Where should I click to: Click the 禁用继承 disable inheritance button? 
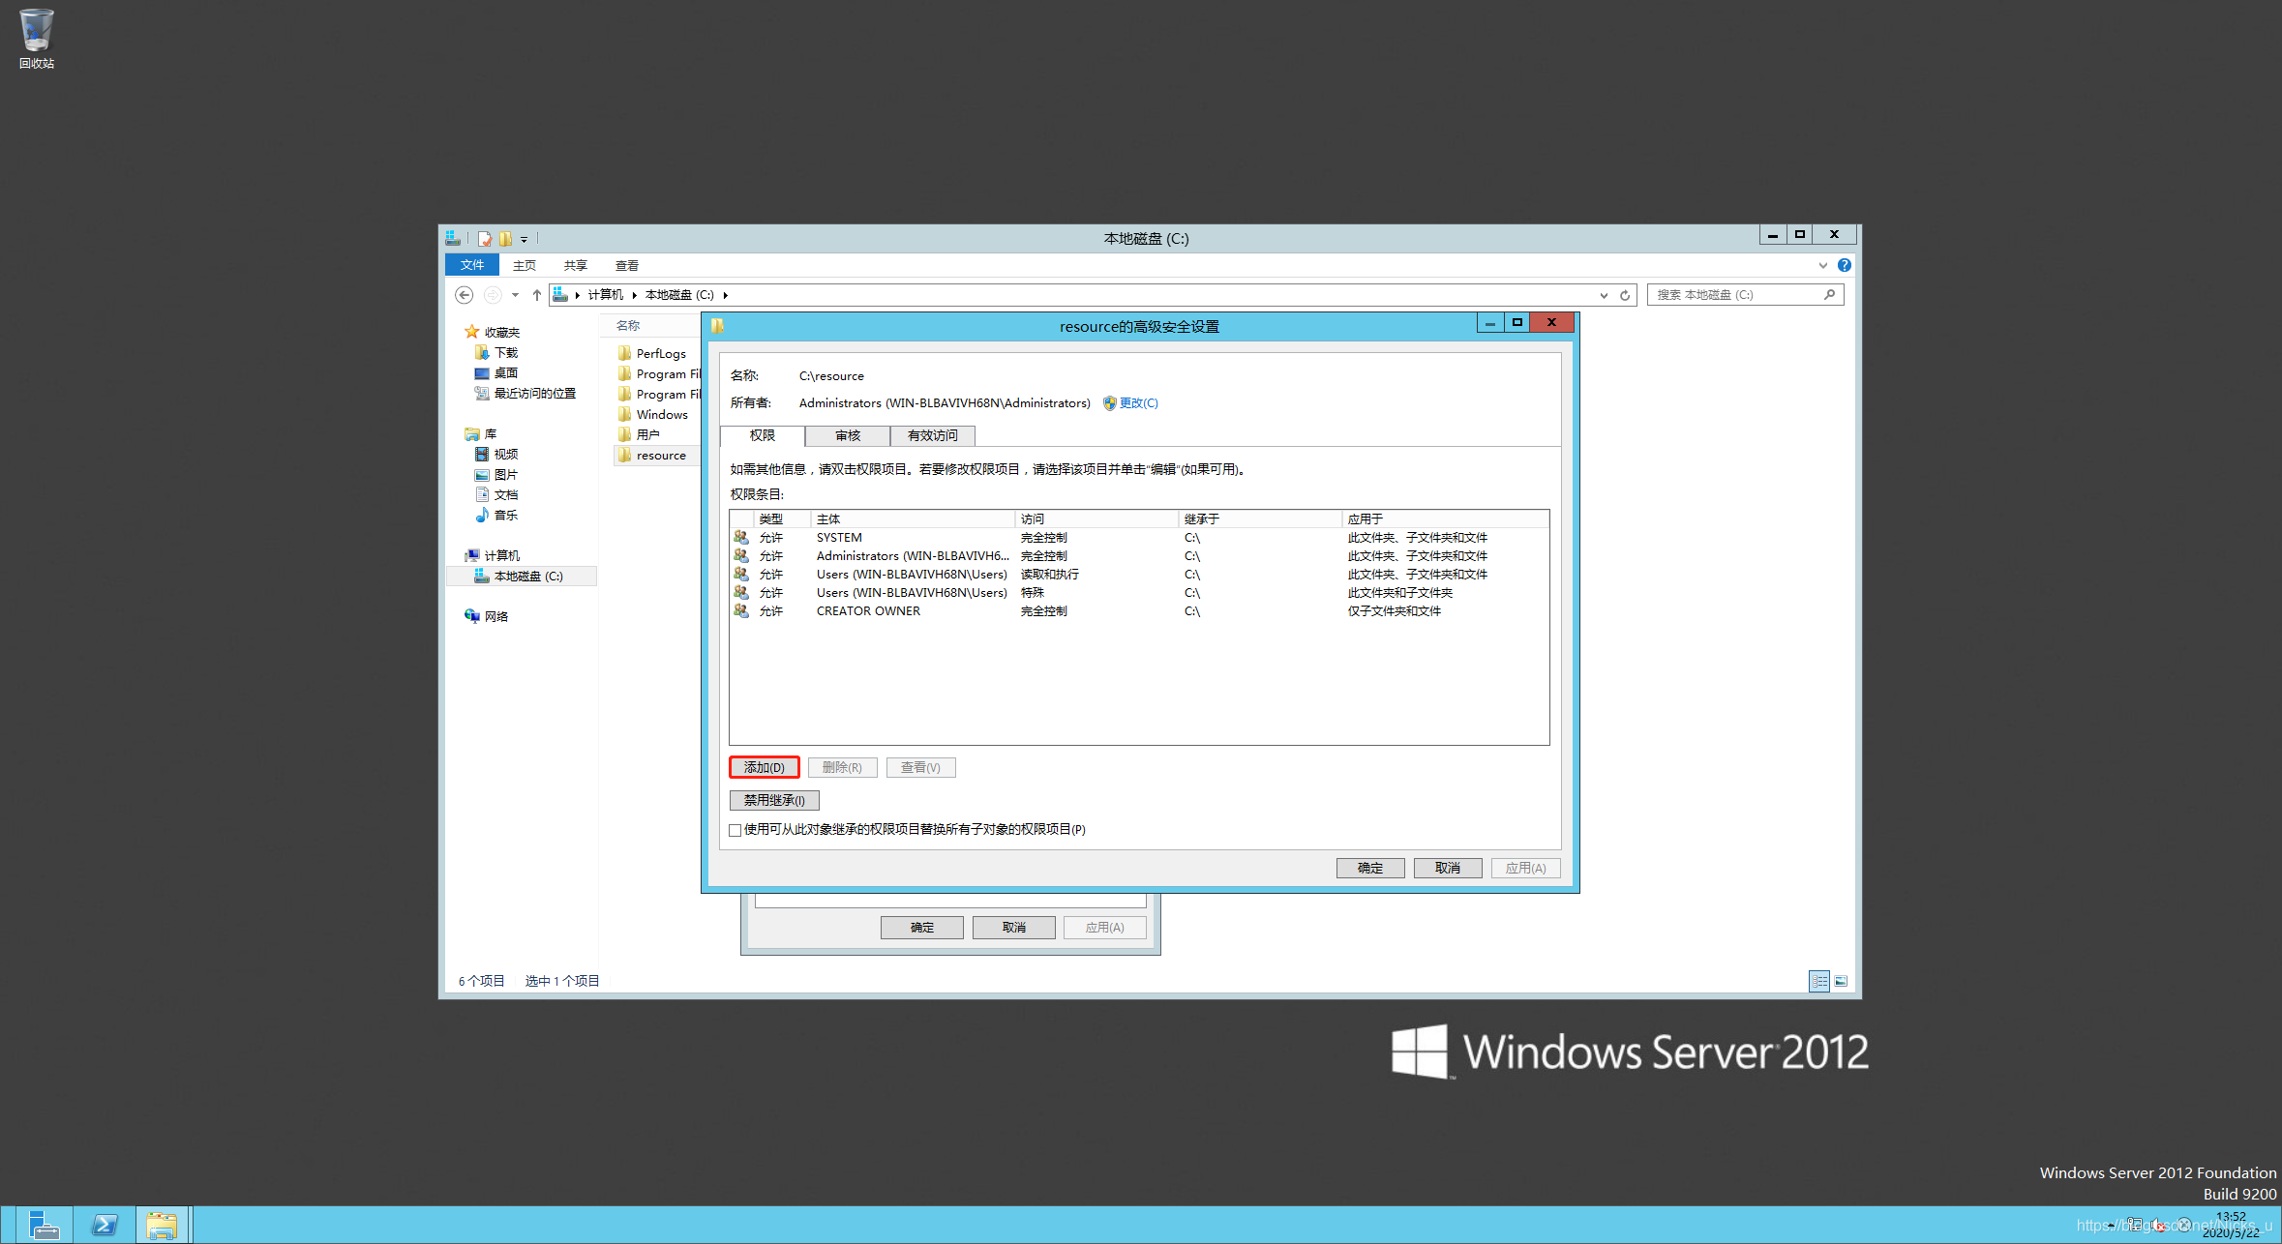[773, 800]
